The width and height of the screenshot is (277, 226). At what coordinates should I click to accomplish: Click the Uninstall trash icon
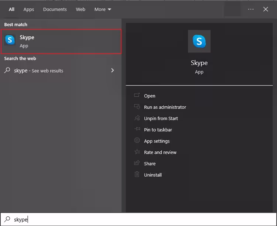pos(137,174)
